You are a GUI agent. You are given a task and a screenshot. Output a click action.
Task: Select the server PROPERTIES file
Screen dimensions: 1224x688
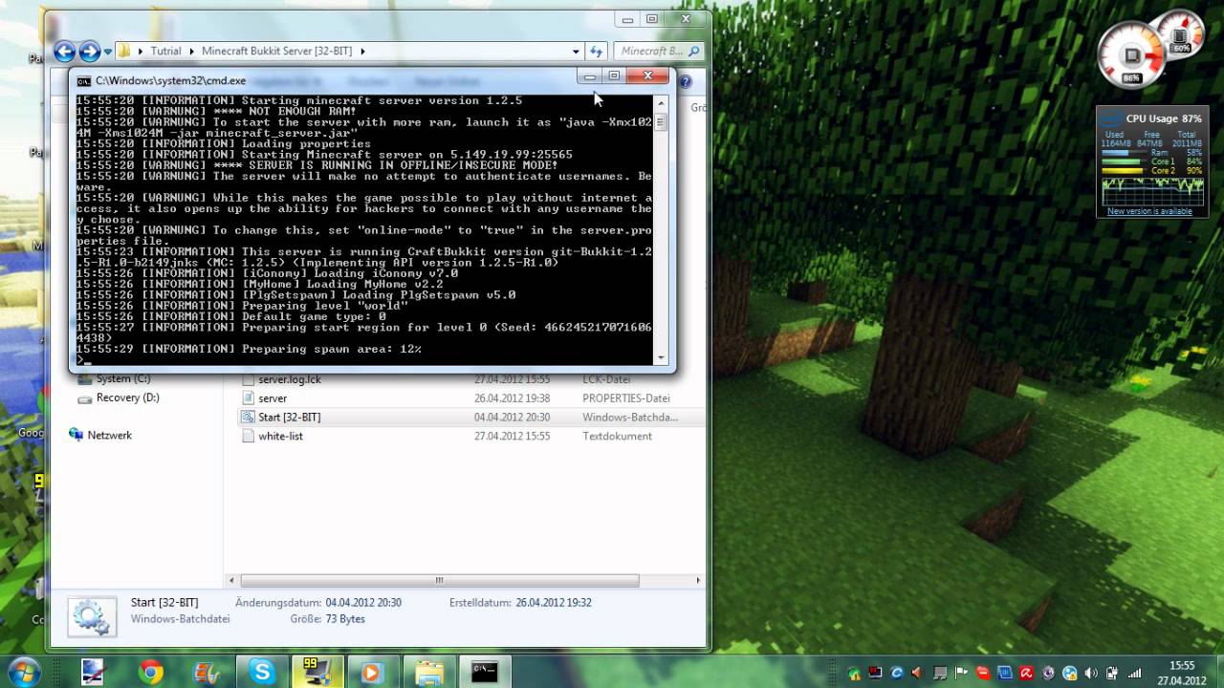pos(273,398)
